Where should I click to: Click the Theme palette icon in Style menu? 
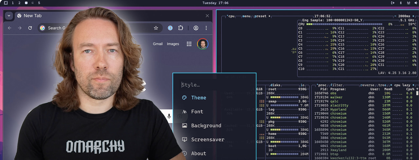[x=184, y=98]
